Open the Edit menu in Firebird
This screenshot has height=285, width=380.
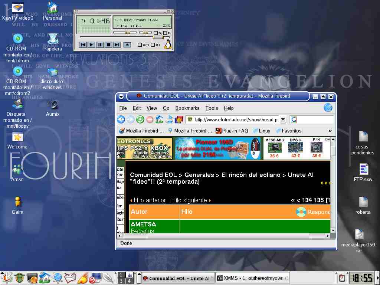pyautogui.click(x=137, y=108)
